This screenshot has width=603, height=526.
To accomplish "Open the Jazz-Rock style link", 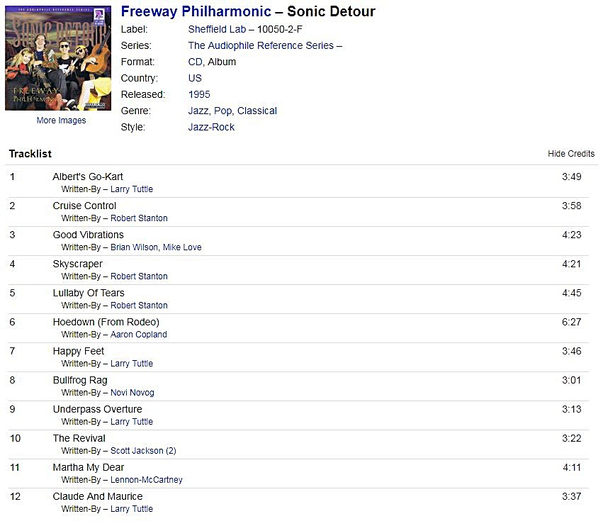I will pos(211,127).
